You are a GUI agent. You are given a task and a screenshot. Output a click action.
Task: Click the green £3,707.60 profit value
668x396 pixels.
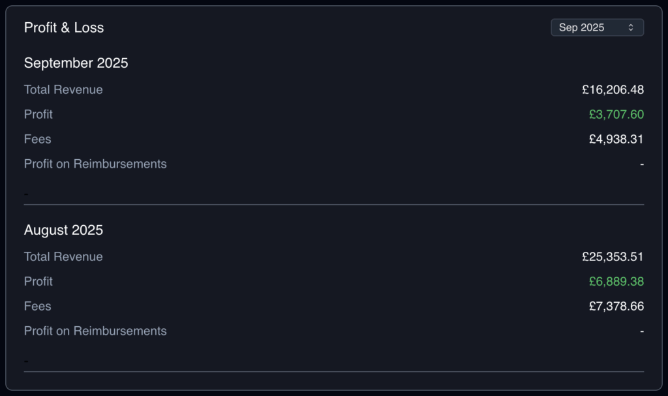pyautogui.click(x=616, y=115)
